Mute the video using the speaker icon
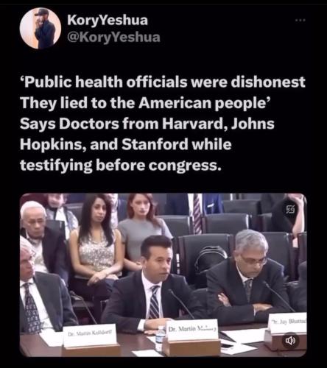Image resolution: width=327 pixels, height=368 pixels. click(x=290, y=340)
